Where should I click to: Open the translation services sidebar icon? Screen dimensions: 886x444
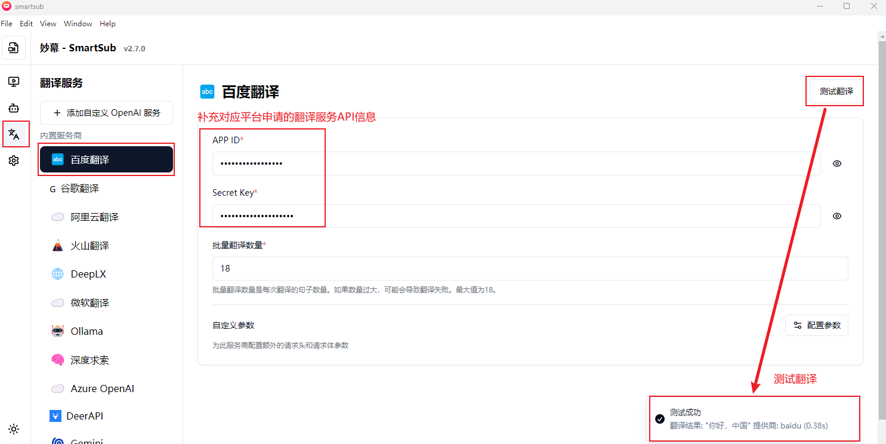pyautogui.click(x=14, y=134)
